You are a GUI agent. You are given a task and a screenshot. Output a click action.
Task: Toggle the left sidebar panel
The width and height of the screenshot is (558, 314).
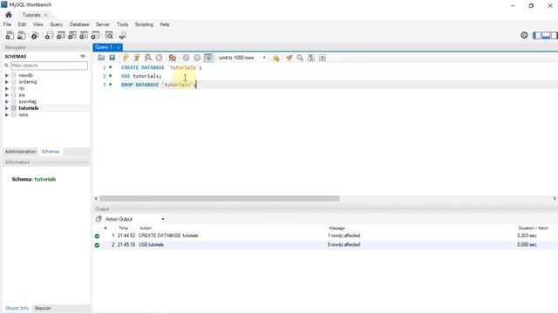(x=537, y=35)
